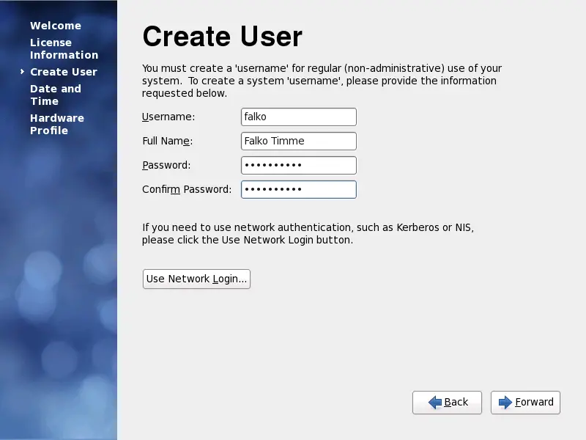Select the Welcome step in sidebar
Screen dimensions: 586x440
point(56,26)
